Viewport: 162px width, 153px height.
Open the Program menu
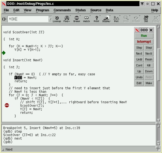[42, 10]
